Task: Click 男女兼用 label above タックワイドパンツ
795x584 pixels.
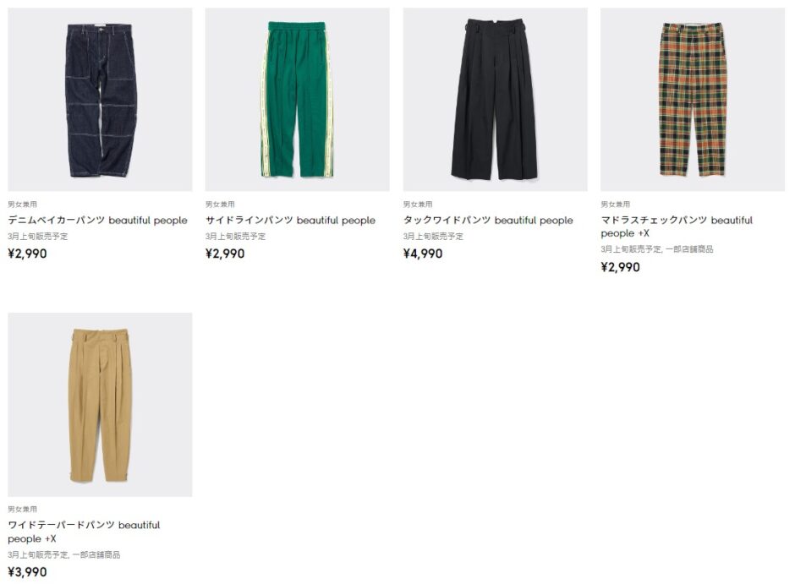Action: coord(418,205)
